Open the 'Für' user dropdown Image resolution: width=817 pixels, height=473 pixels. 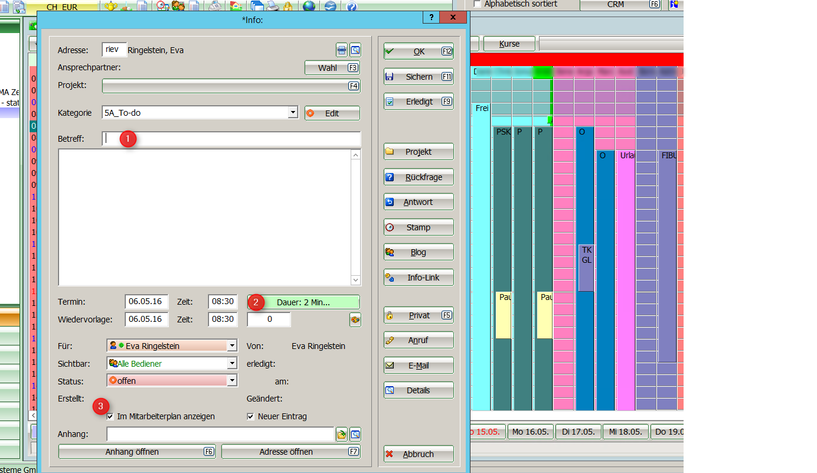(232, 346)
